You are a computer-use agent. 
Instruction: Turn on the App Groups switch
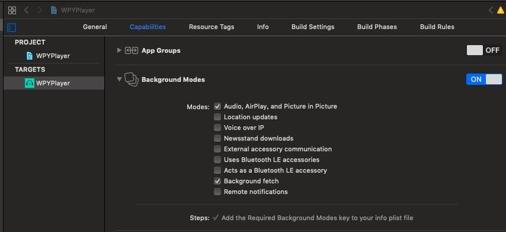point(485,50)
